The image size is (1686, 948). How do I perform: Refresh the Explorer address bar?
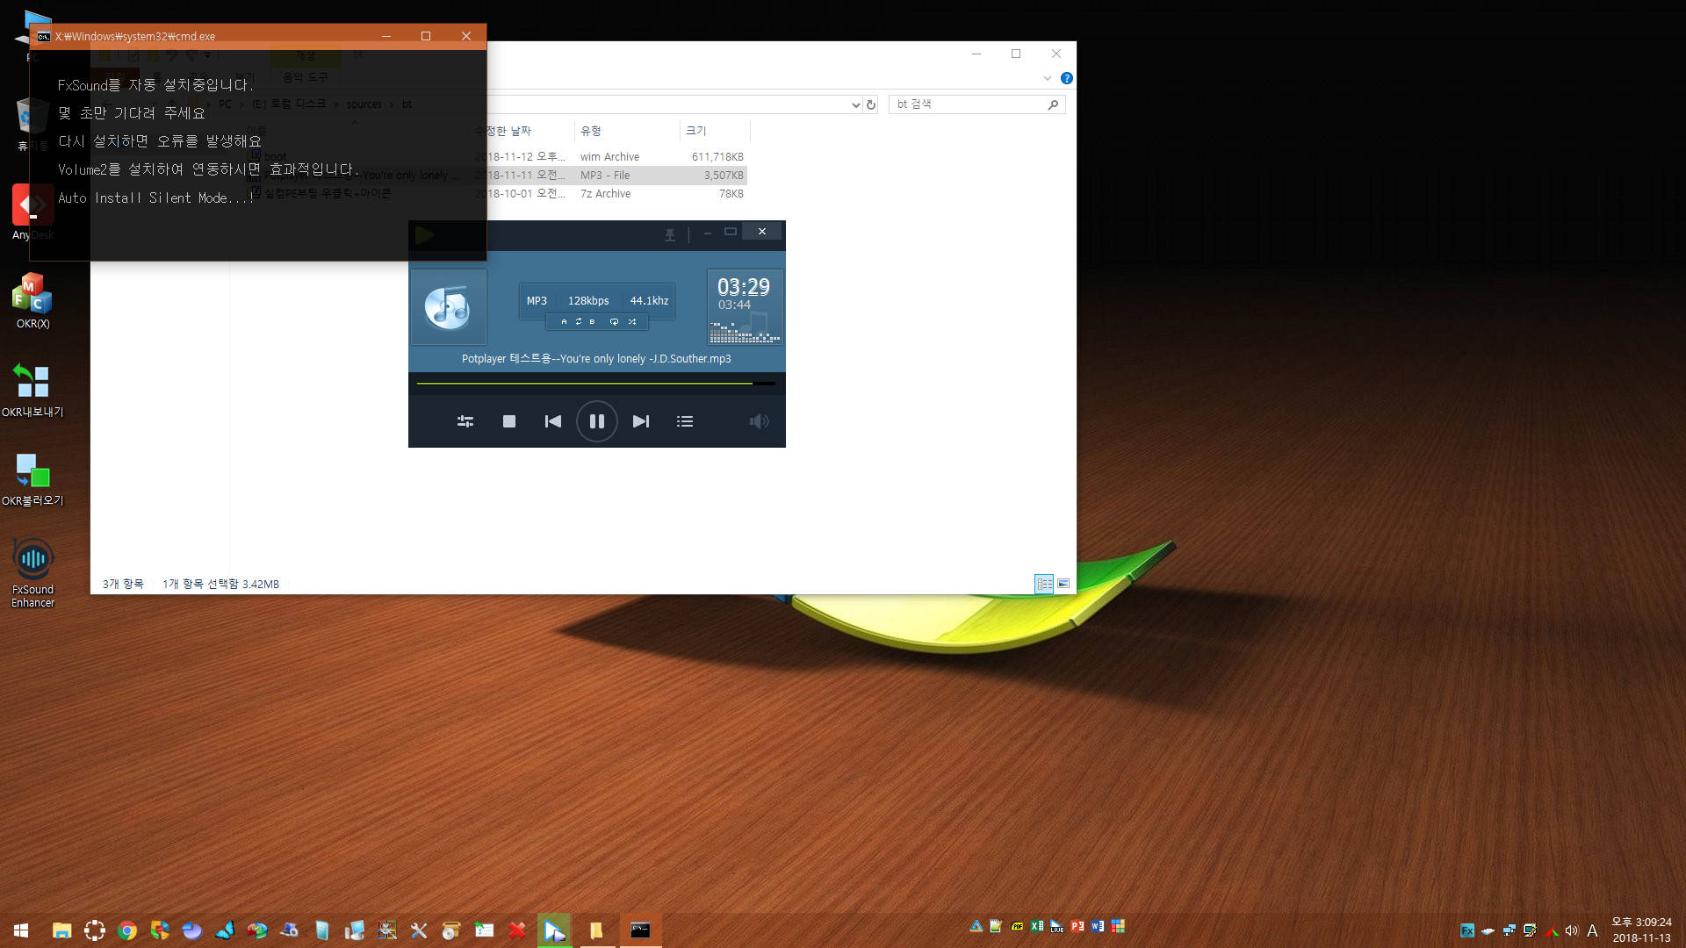pyautogui.click(x=871, y=104)
